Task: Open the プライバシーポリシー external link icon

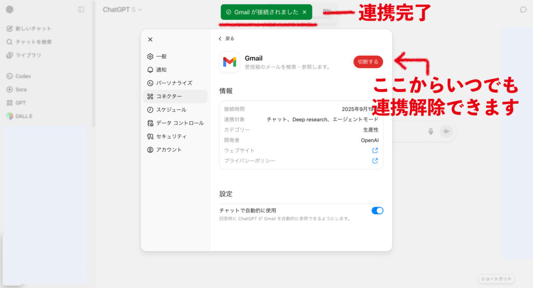Action: 375,161
